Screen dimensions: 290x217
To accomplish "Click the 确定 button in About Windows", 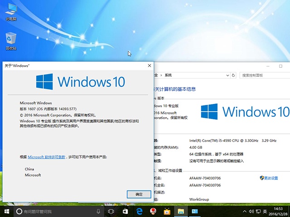I will pyautogui.click(x=139, y=194).
